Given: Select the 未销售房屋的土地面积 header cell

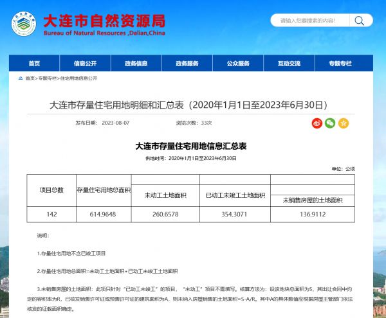Looking at the screenshot, I should click(x=313, y=200).
